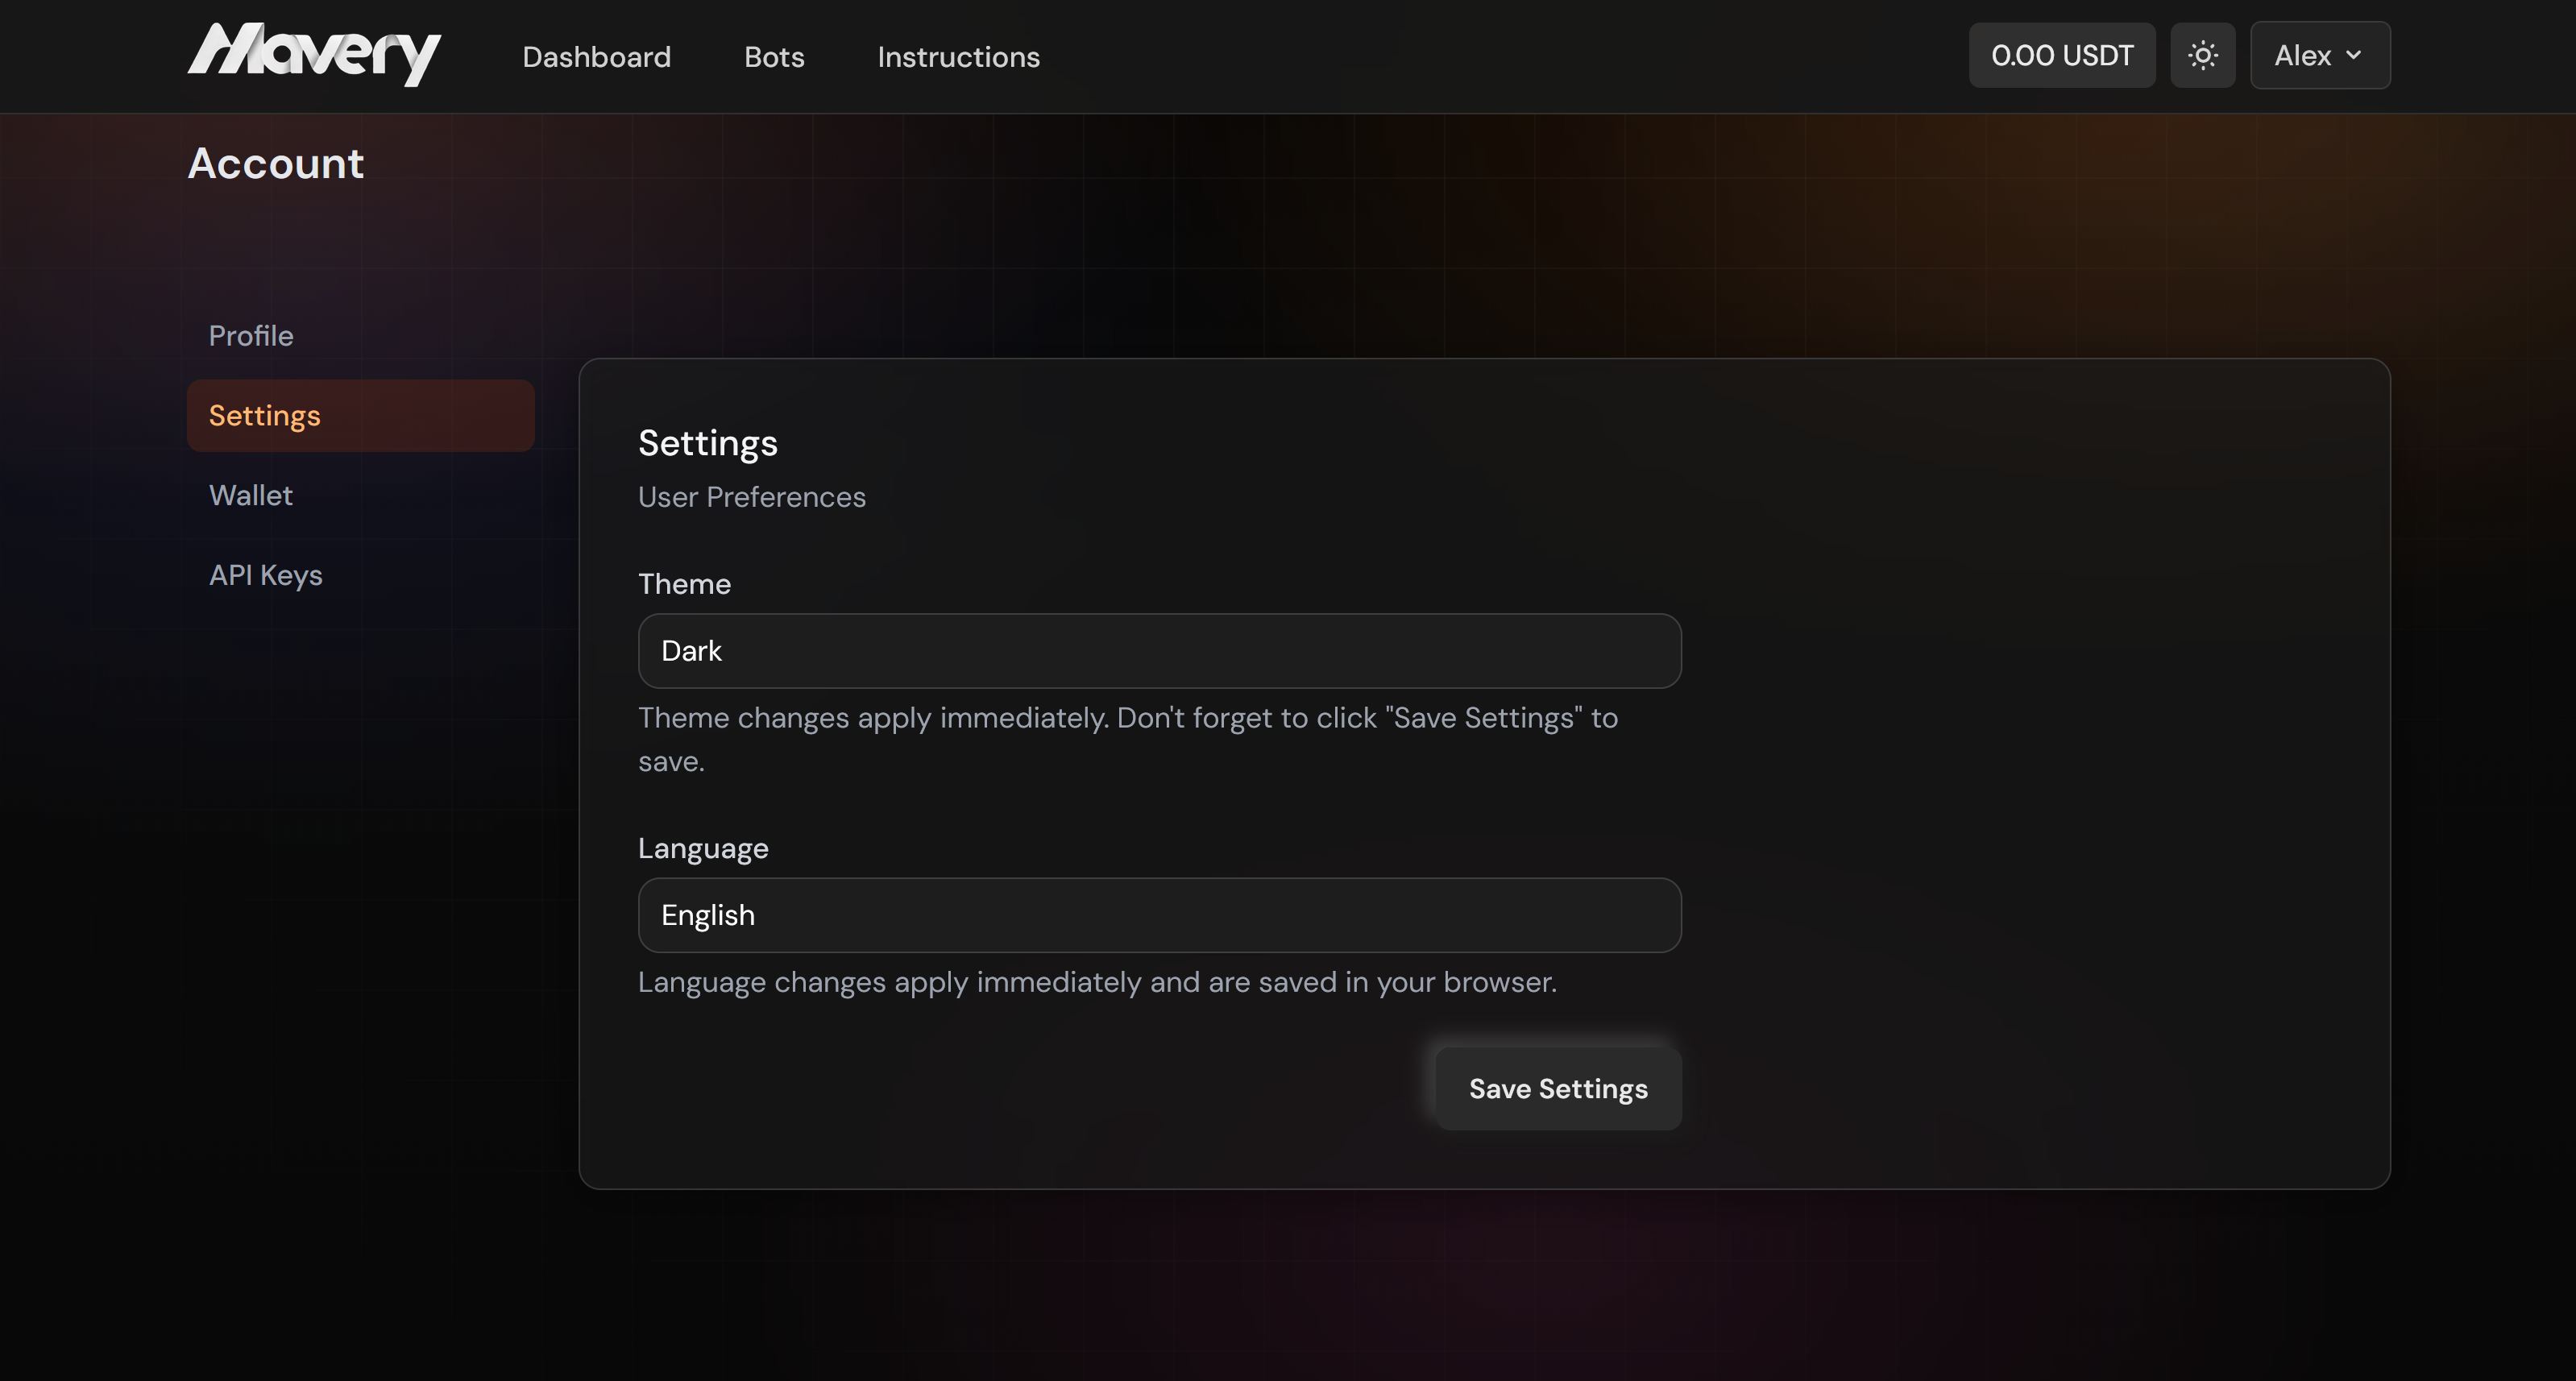Go to Dashboard page
Image resolution: width=2576 pixels, height=1381 pixels.
point(596,57)
